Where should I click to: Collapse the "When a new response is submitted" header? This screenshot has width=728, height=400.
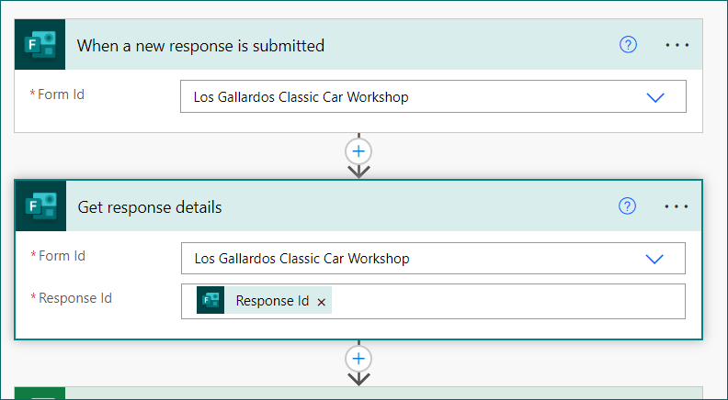click(200, 45)
